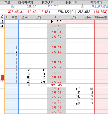Click the 1,783,387,500 평가금액 value
Screen dimensions: 108x114
click(x=98, y=7)
